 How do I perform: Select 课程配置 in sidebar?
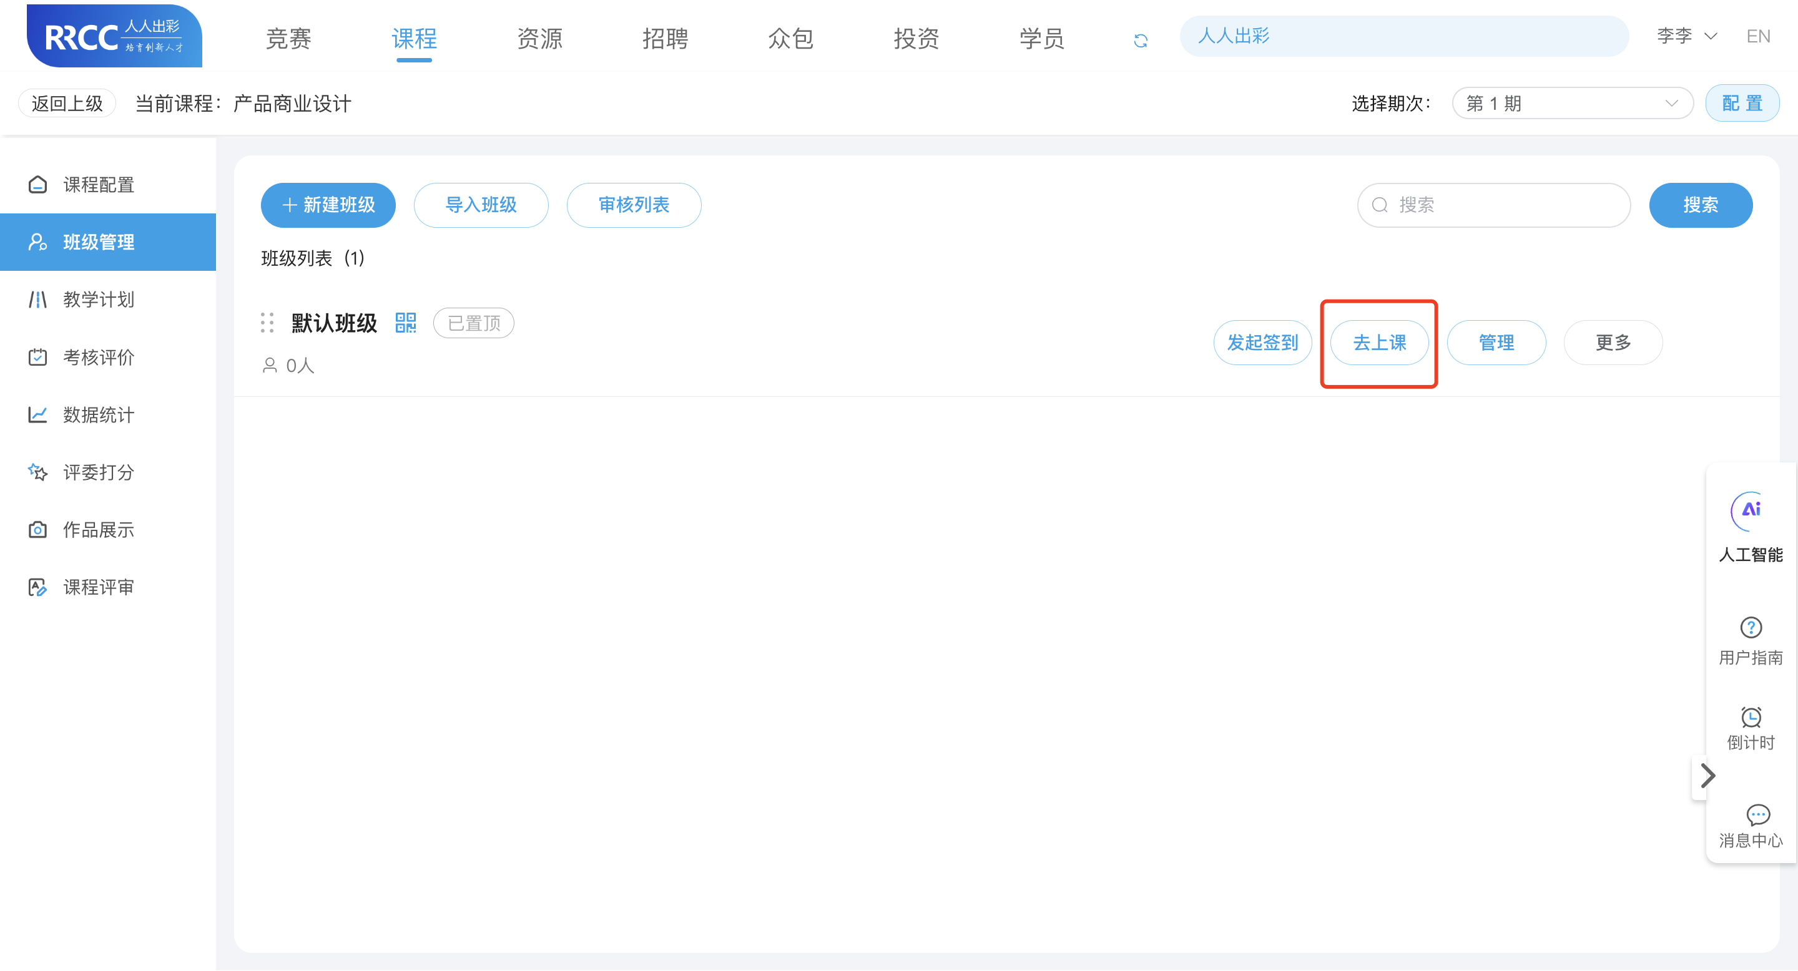coord(108,185)
